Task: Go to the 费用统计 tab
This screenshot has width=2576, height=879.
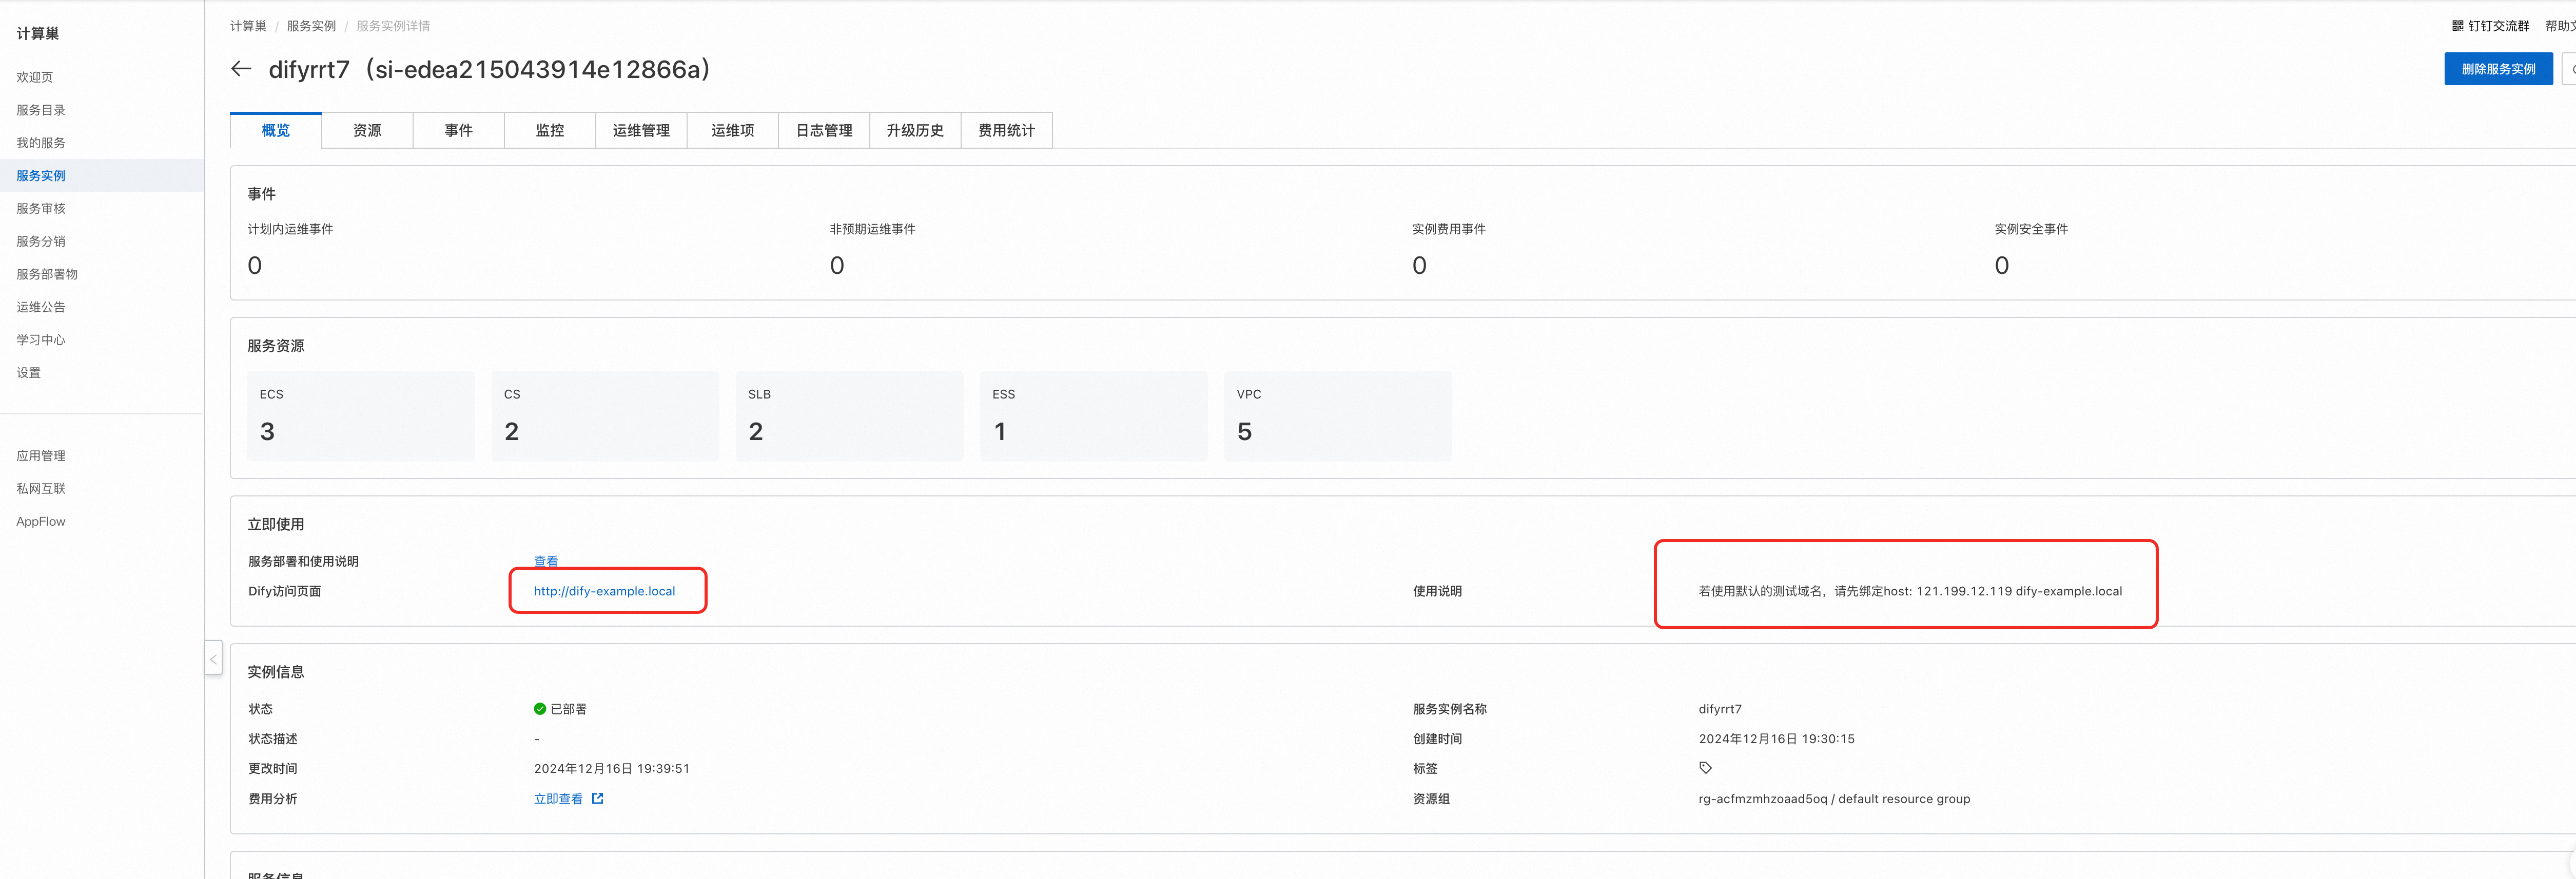Action: [x=1006, y=130]
